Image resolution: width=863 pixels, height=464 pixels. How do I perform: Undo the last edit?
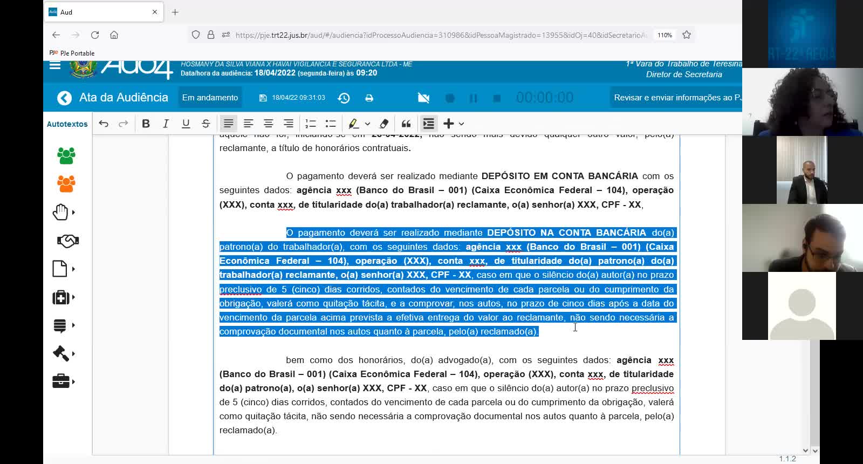[x=104, y=124]
